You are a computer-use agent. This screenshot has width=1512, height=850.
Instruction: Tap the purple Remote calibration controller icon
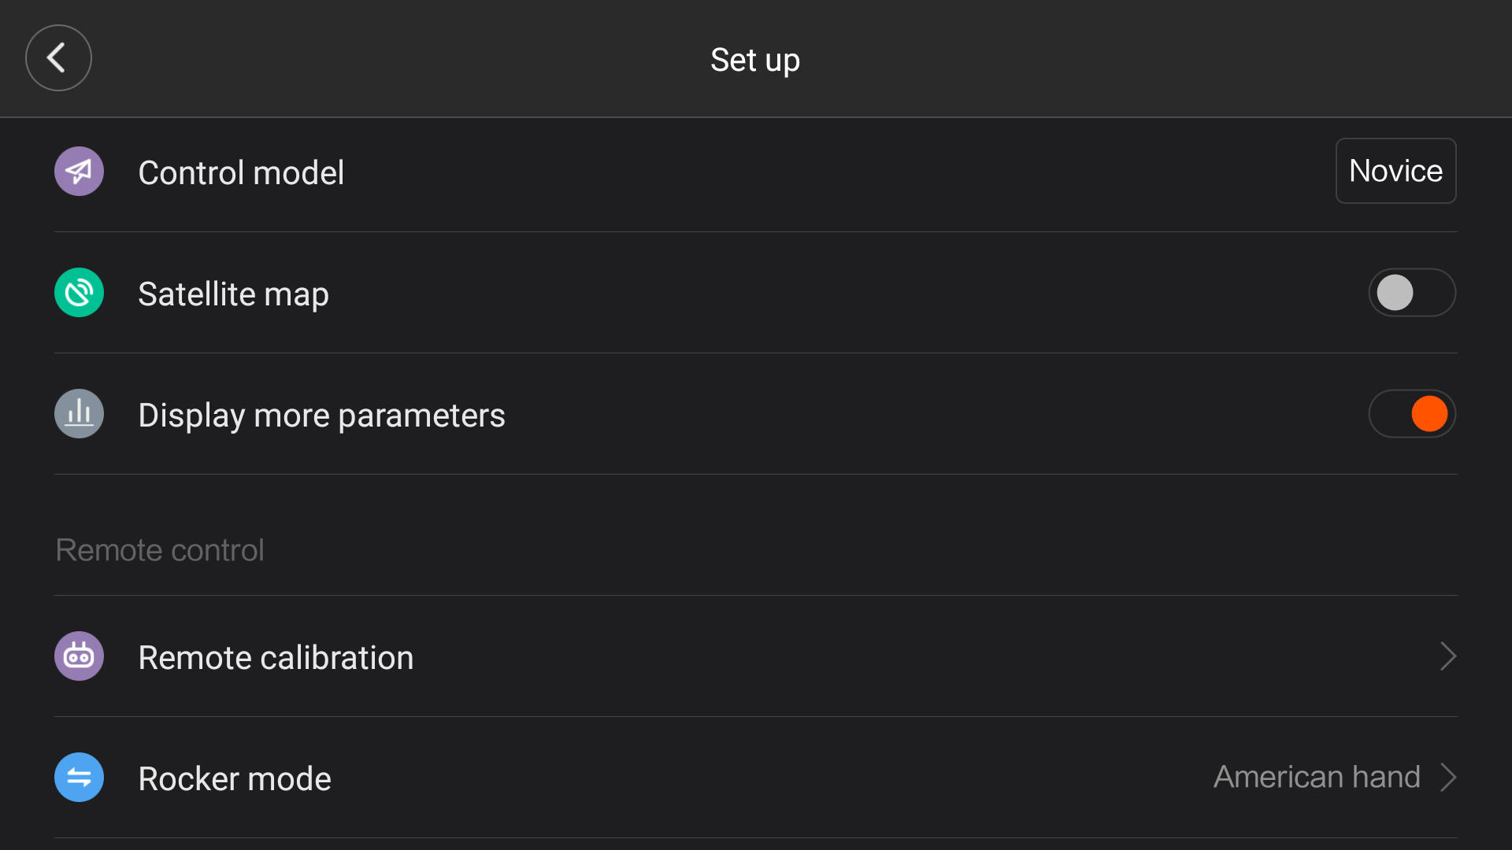(79, 656)
